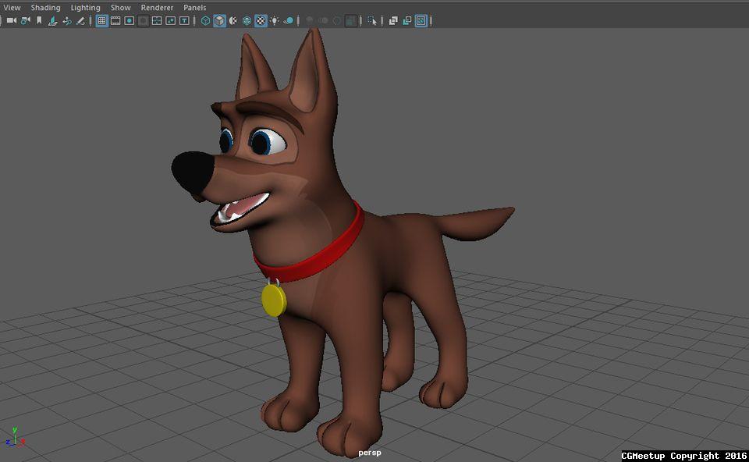The image size is (749, 462).
Task: Click the Image Plane icon
Action: [x=53, y=20]
